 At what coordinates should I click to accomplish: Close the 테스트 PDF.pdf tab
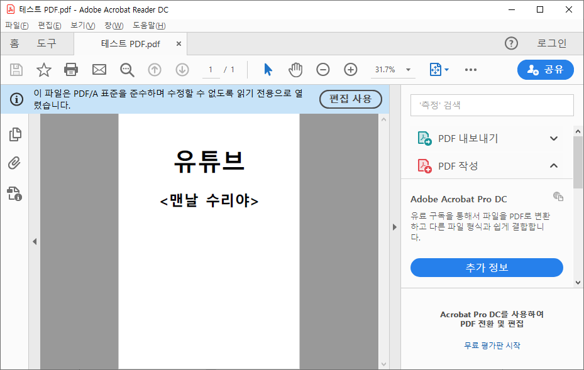(x=179, y=44)
